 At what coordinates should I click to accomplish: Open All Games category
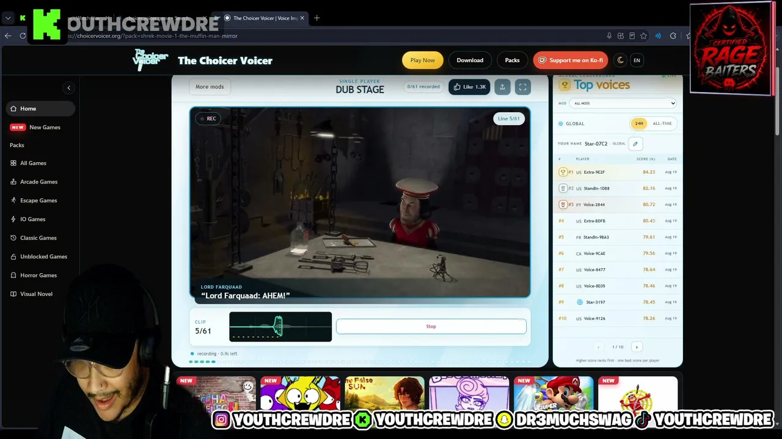point(40,163)
